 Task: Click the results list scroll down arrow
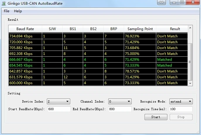190,83
